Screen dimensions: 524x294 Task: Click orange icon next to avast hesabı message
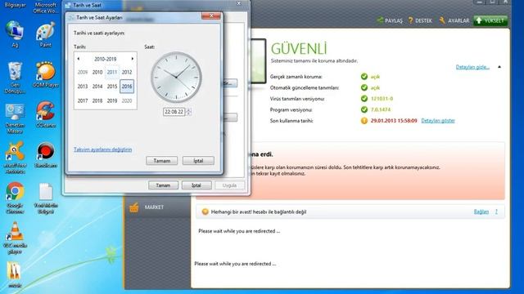(206, 212)
